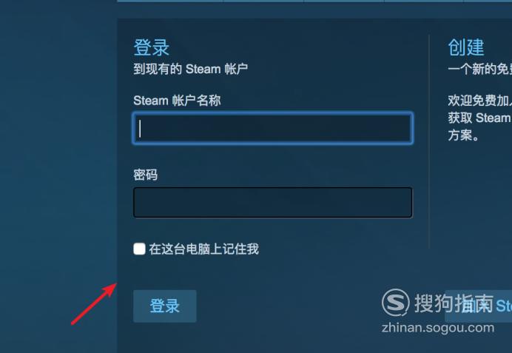Viewport: 512px width, 353px height.
Task: Click the zhinan.sogou.com watermark text
Action: 438,328
